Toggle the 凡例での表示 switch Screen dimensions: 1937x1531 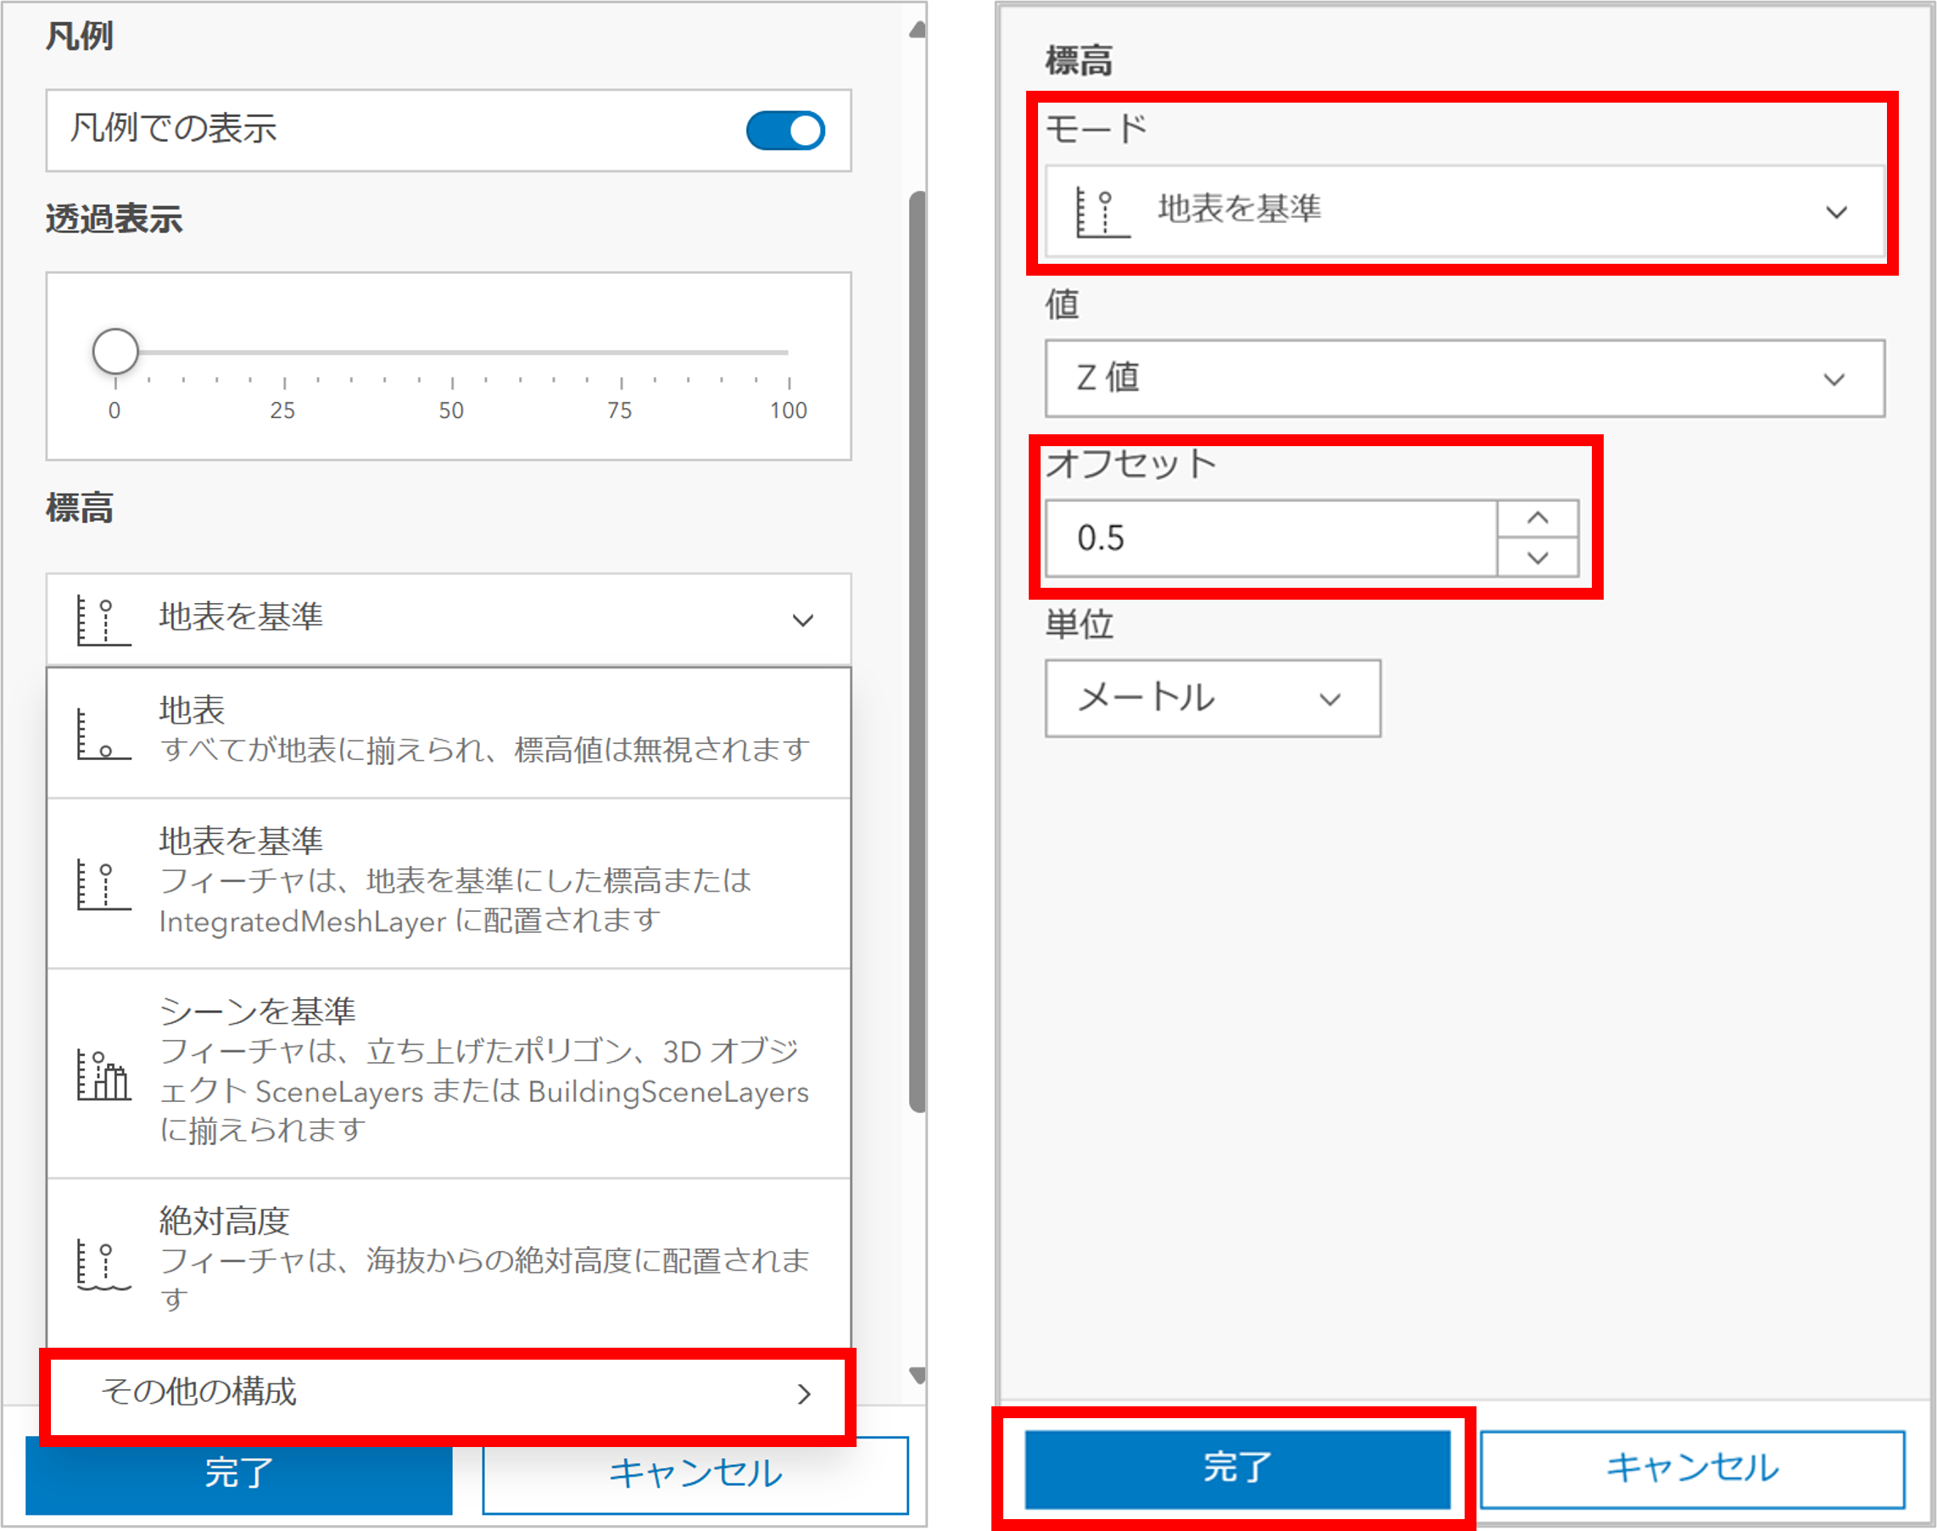(785, 131)
